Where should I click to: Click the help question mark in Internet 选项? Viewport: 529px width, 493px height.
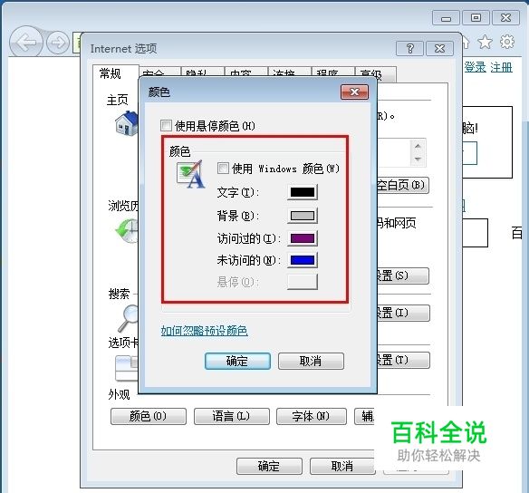[409, 49]
